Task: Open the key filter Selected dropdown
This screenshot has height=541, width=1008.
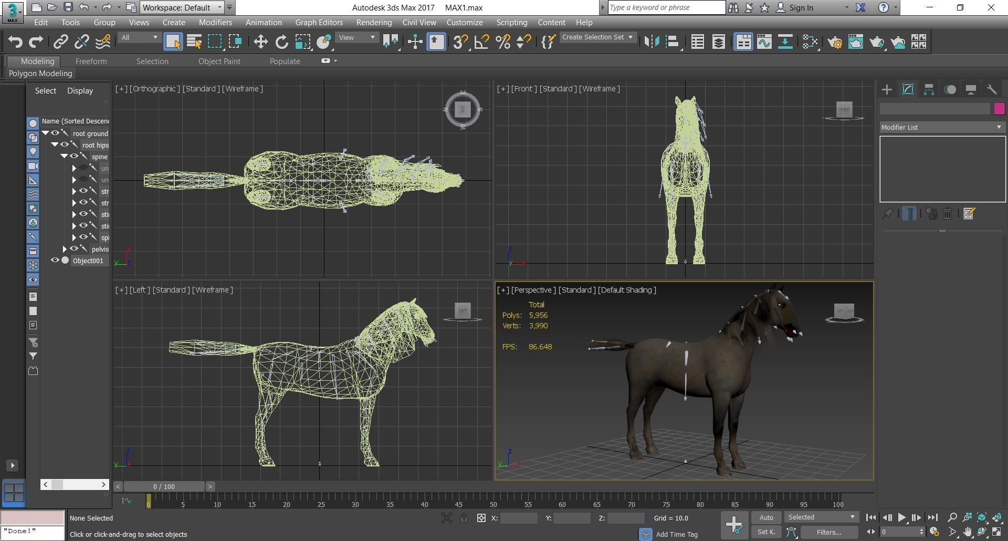Action: (x=822, y=517)
